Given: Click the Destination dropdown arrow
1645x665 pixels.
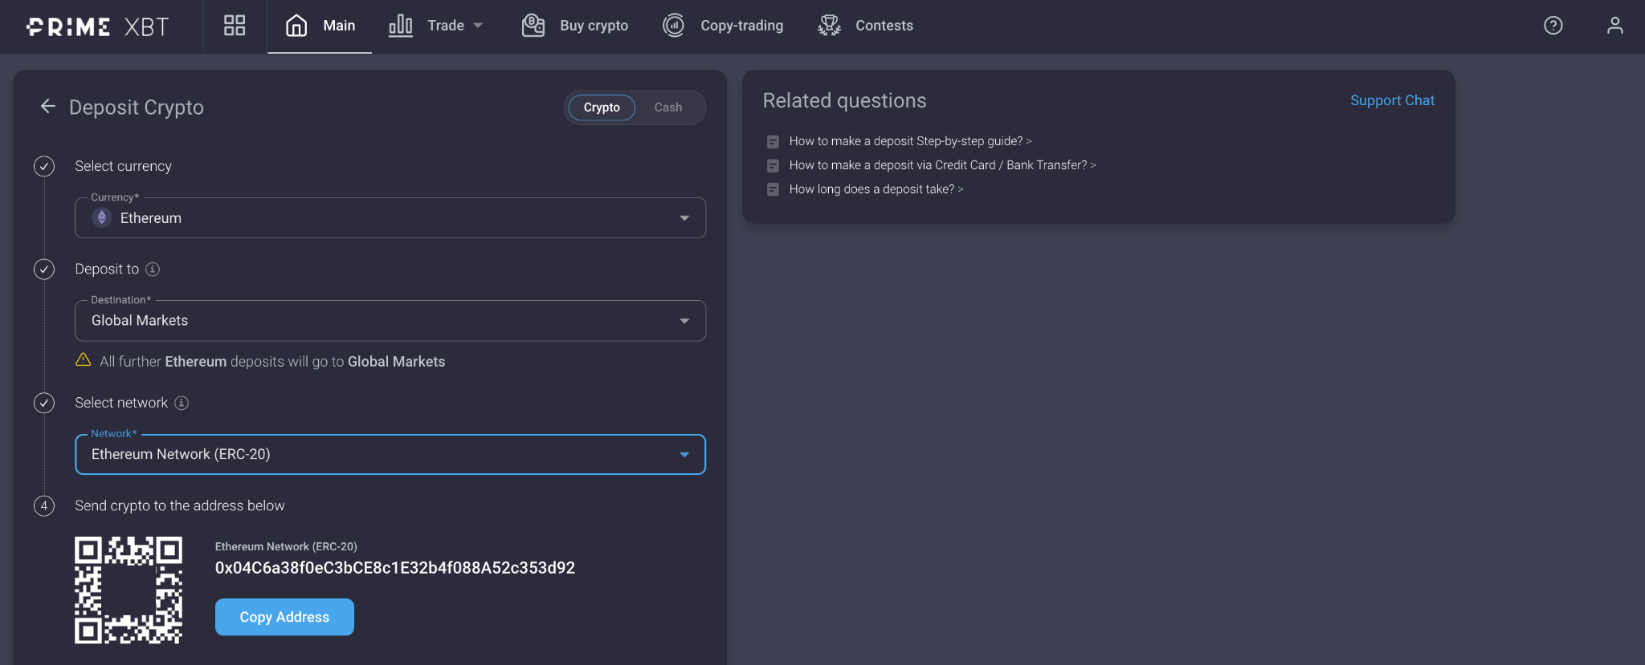Looking at the screenshot, I should click(684, 321).
